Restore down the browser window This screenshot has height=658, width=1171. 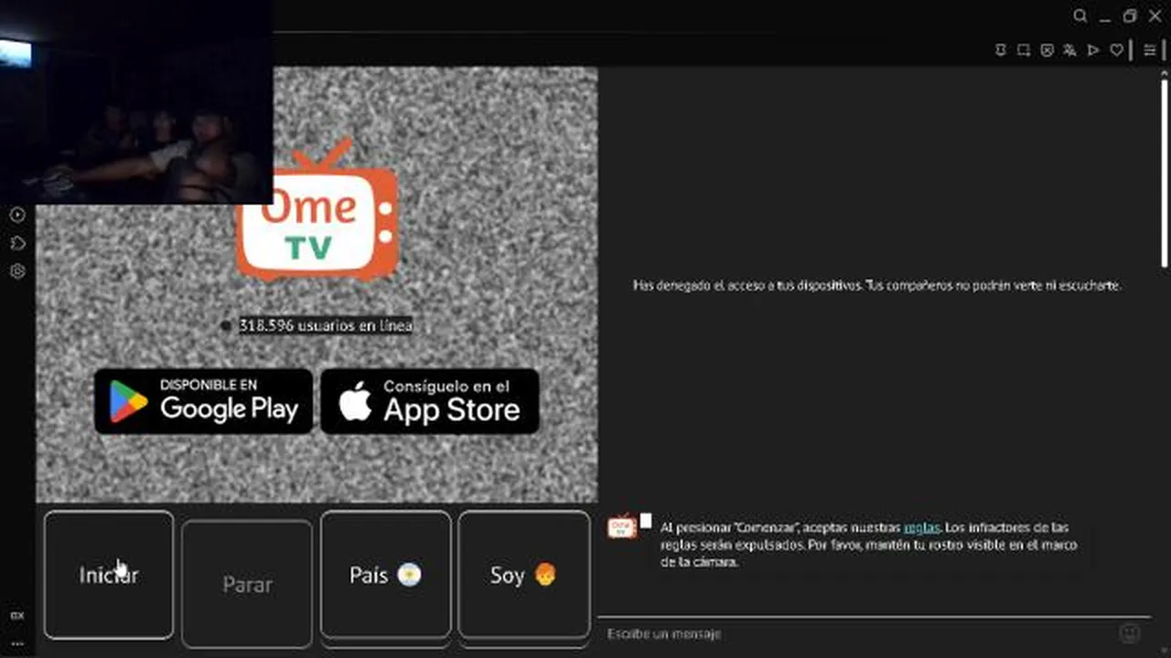(x=1130, y=16)
